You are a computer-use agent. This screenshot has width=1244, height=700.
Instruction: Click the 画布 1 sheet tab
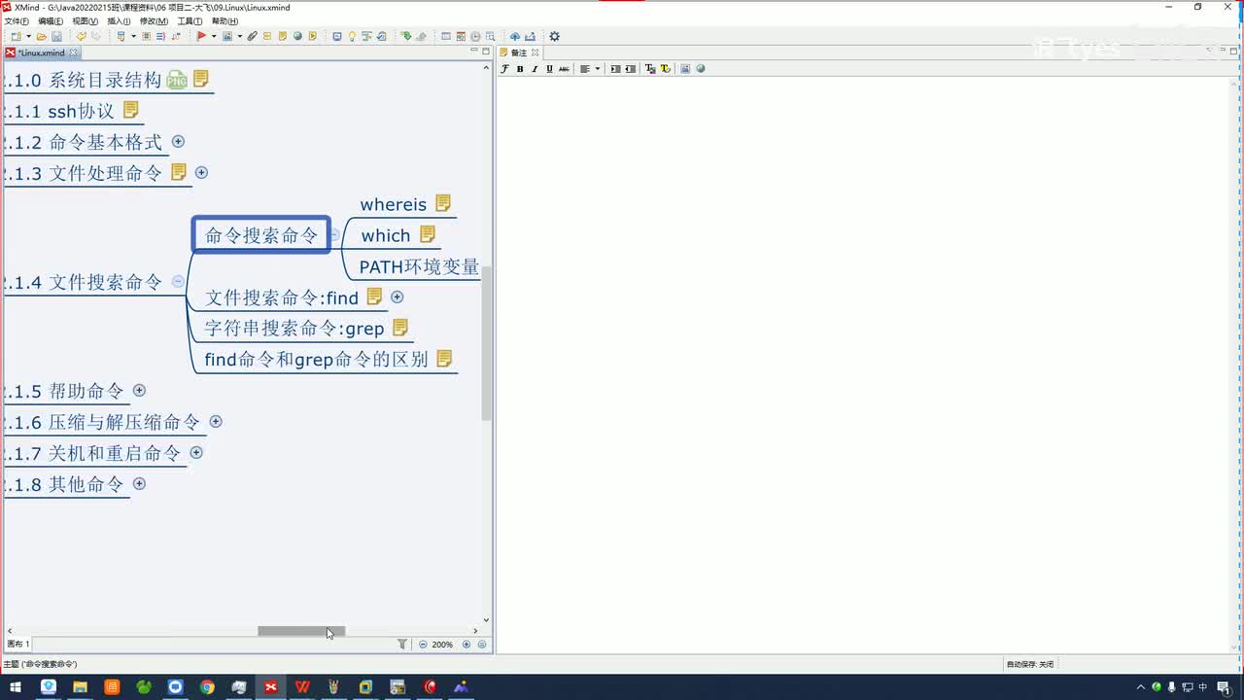click(18, 645)
